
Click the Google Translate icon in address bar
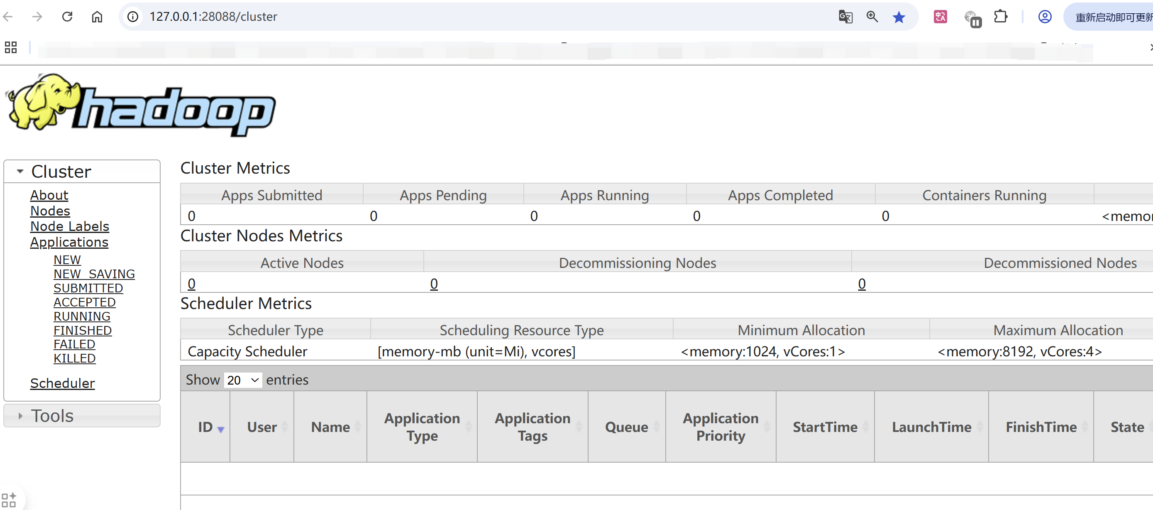pyautogui.click(x=845, y=17)
